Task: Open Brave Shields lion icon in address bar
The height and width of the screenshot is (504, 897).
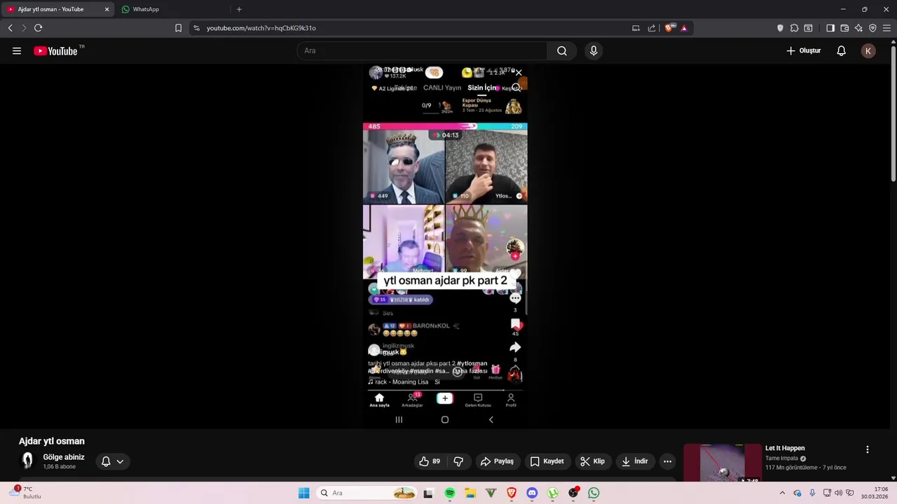Action: (x=669, y=28)
